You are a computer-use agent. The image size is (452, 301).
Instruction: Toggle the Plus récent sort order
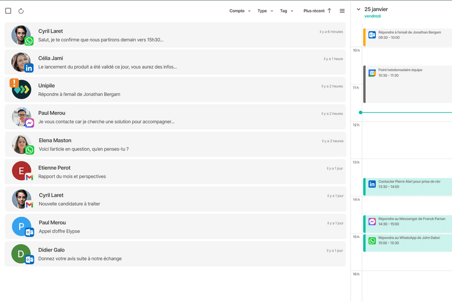point(317,11)
